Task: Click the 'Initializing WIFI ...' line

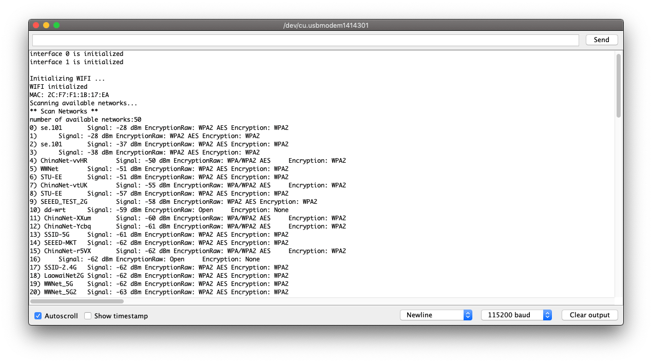Action: (68, 79)
